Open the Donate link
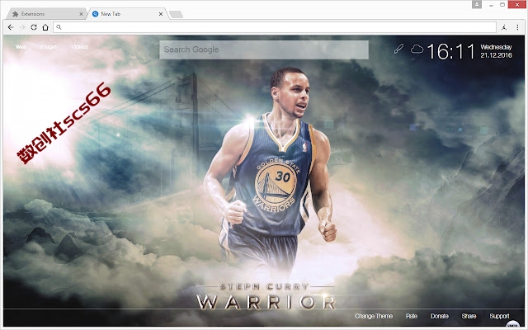 [x=440, y=316]
